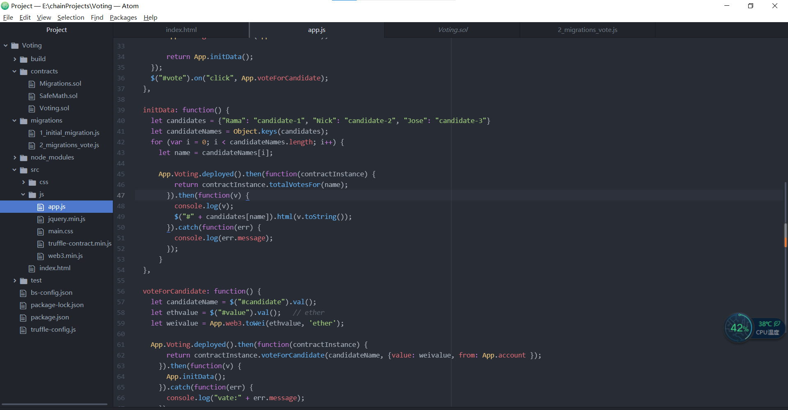The image size is (788, 410).
Task: Click line number 56 in the gutter
Action: point(121,292)
